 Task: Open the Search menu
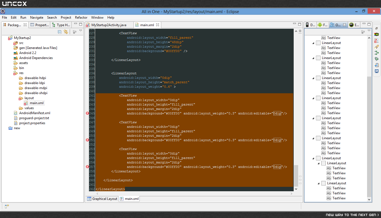[52, 18]
